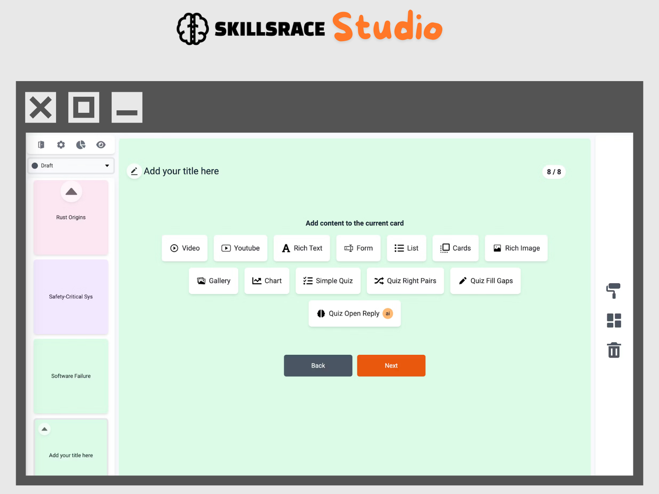659x494 pixels.
Task: Click the orange Next button
Action: (391, 366)
